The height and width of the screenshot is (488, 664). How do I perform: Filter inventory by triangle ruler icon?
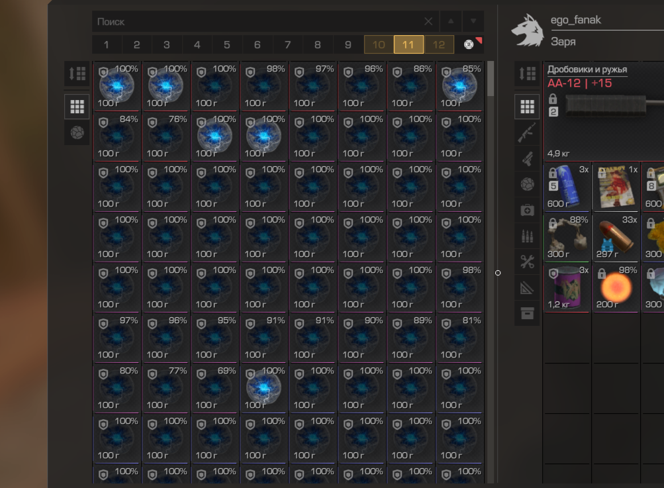pos(527,288)
